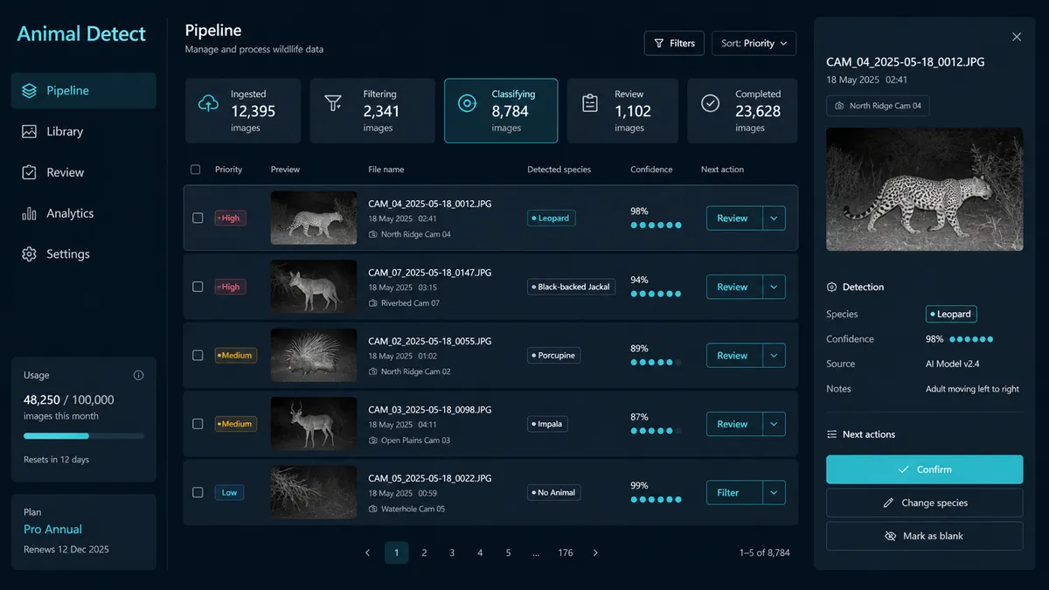This screenshot has width=1049, height=590.
Task: Select the Ingested 12,395 images stage
Action: tap(243, 111)
